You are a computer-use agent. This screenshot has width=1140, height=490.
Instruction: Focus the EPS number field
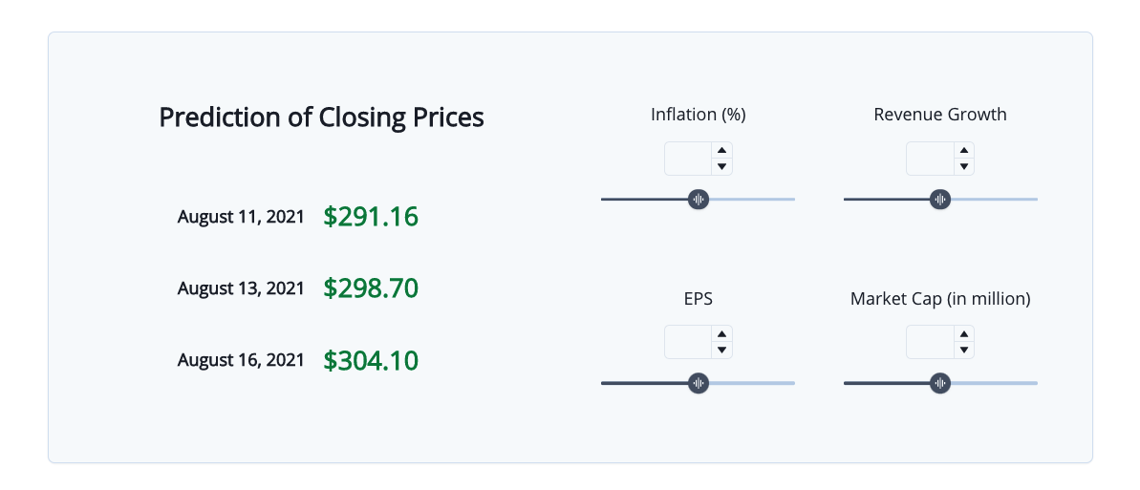pyautogui.click(x=688, y=342)
